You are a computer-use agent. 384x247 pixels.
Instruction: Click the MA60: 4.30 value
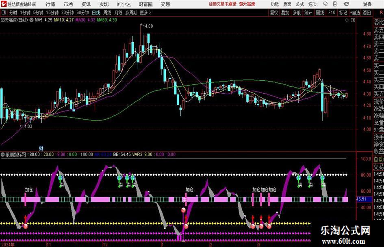(107, 20)
